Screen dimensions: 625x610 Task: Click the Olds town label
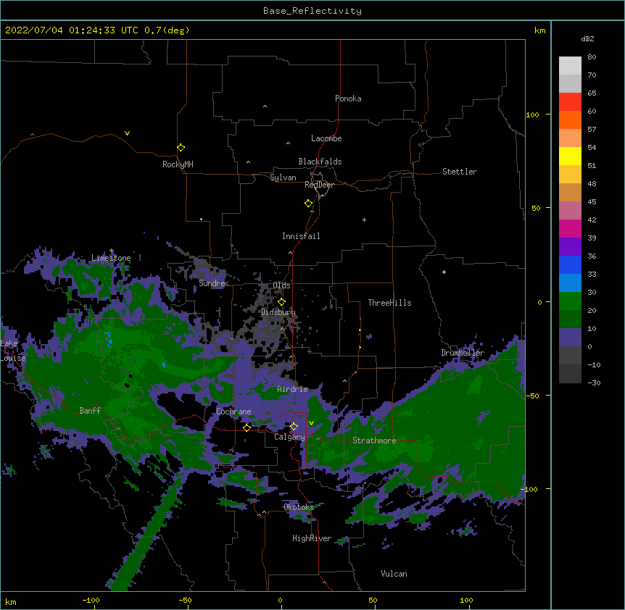coord(281,285)
